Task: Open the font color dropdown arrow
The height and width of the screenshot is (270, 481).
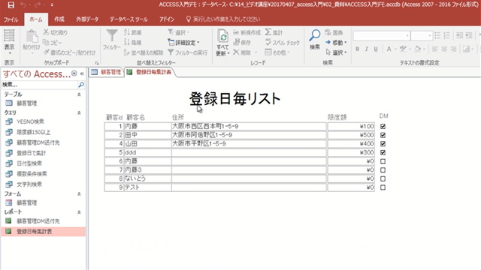Action: click(x=395, y=49)
